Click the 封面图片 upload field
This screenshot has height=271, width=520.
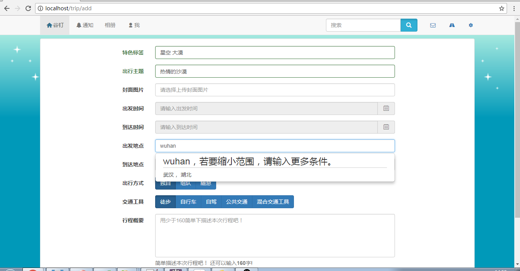(274, 90)
